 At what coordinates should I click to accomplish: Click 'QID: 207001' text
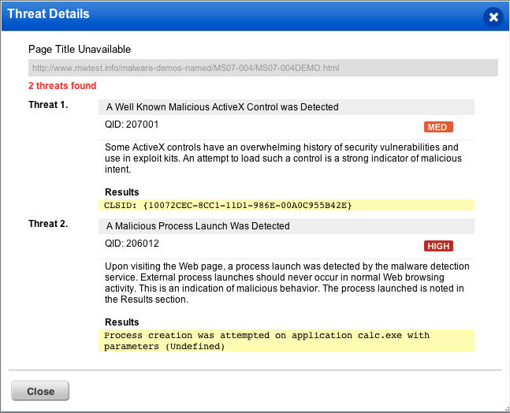pyautogui.click(x=132, y=125)
